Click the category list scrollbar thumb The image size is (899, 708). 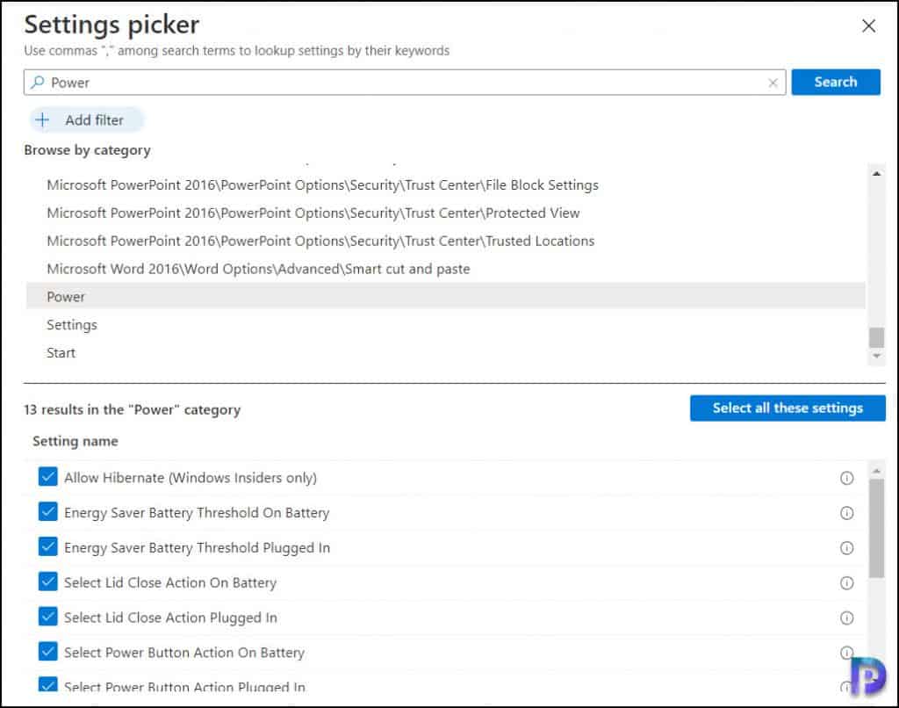[876, 337]
